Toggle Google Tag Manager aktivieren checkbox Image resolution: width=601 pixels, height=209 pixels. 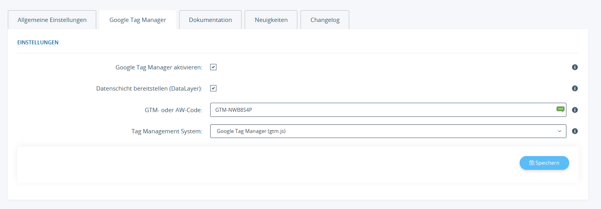[213, 67]
